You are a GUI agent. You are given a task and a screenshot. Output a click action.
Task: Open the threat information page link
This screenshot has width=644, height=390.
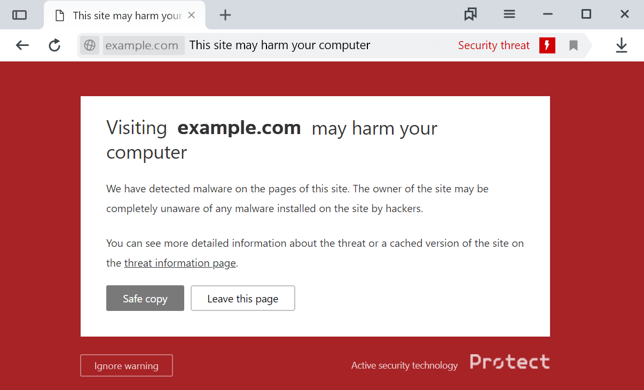click(180, 263)
